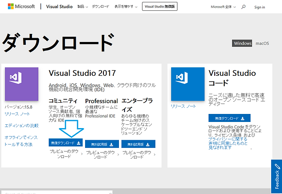Click the Visual Studio brand link
282x194 pixels.
(59, 7)
